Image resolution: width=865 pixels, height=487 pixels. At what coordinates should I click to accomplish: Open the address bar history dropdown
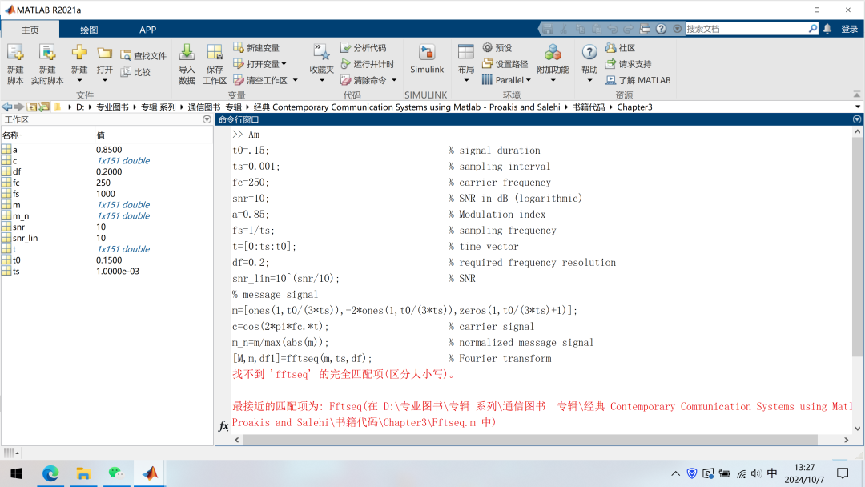(857, 107)
